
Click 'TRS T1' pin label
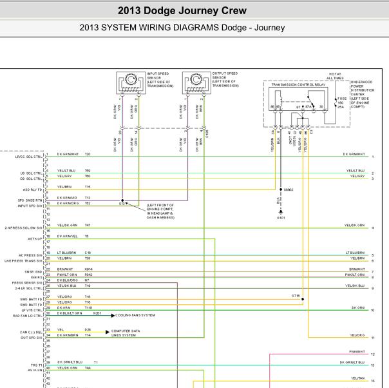pyautogui.click(x=37, y=365)
